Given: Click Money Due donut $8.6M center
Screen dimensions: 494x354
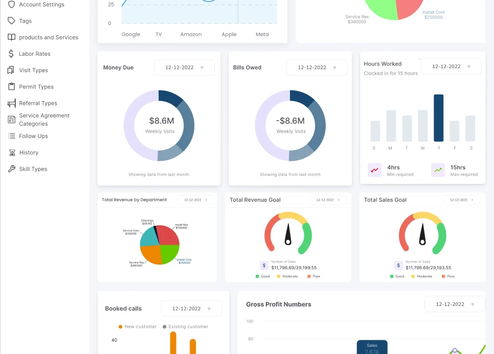Looking at the screenshot, I should [161, 121].
